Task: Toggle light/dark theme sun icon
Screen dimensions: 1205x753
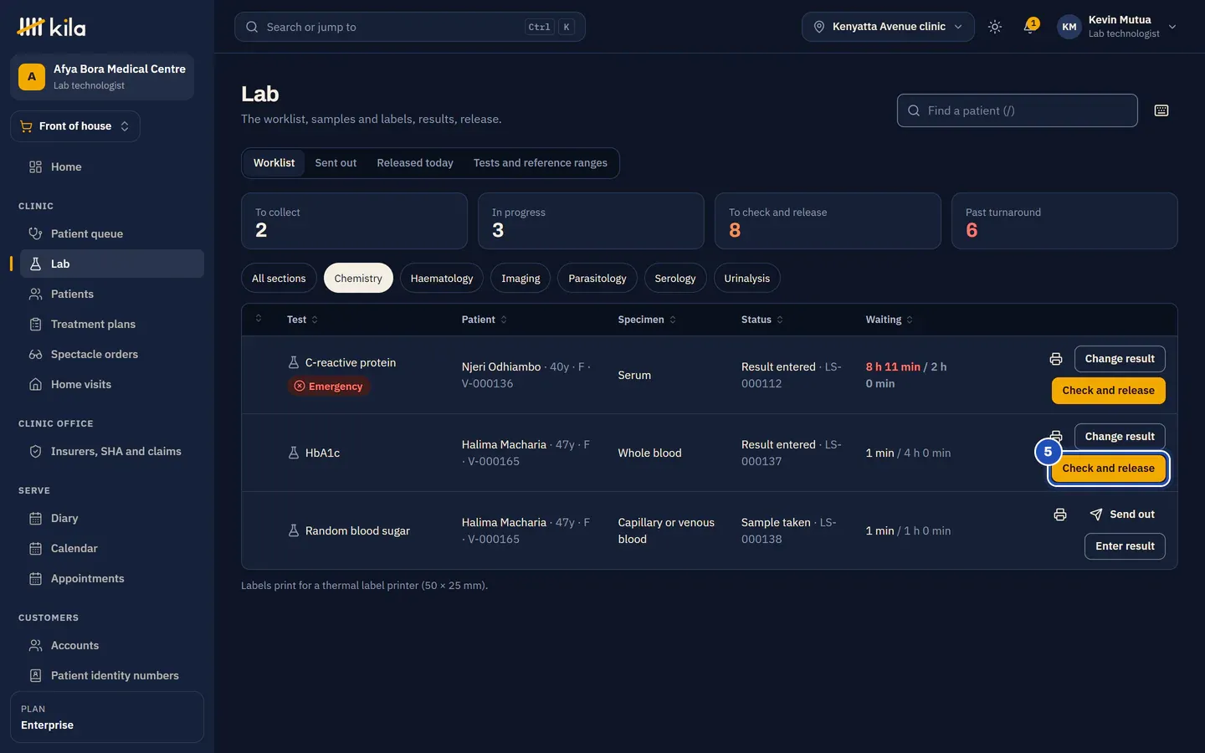Action: point(995,27)
